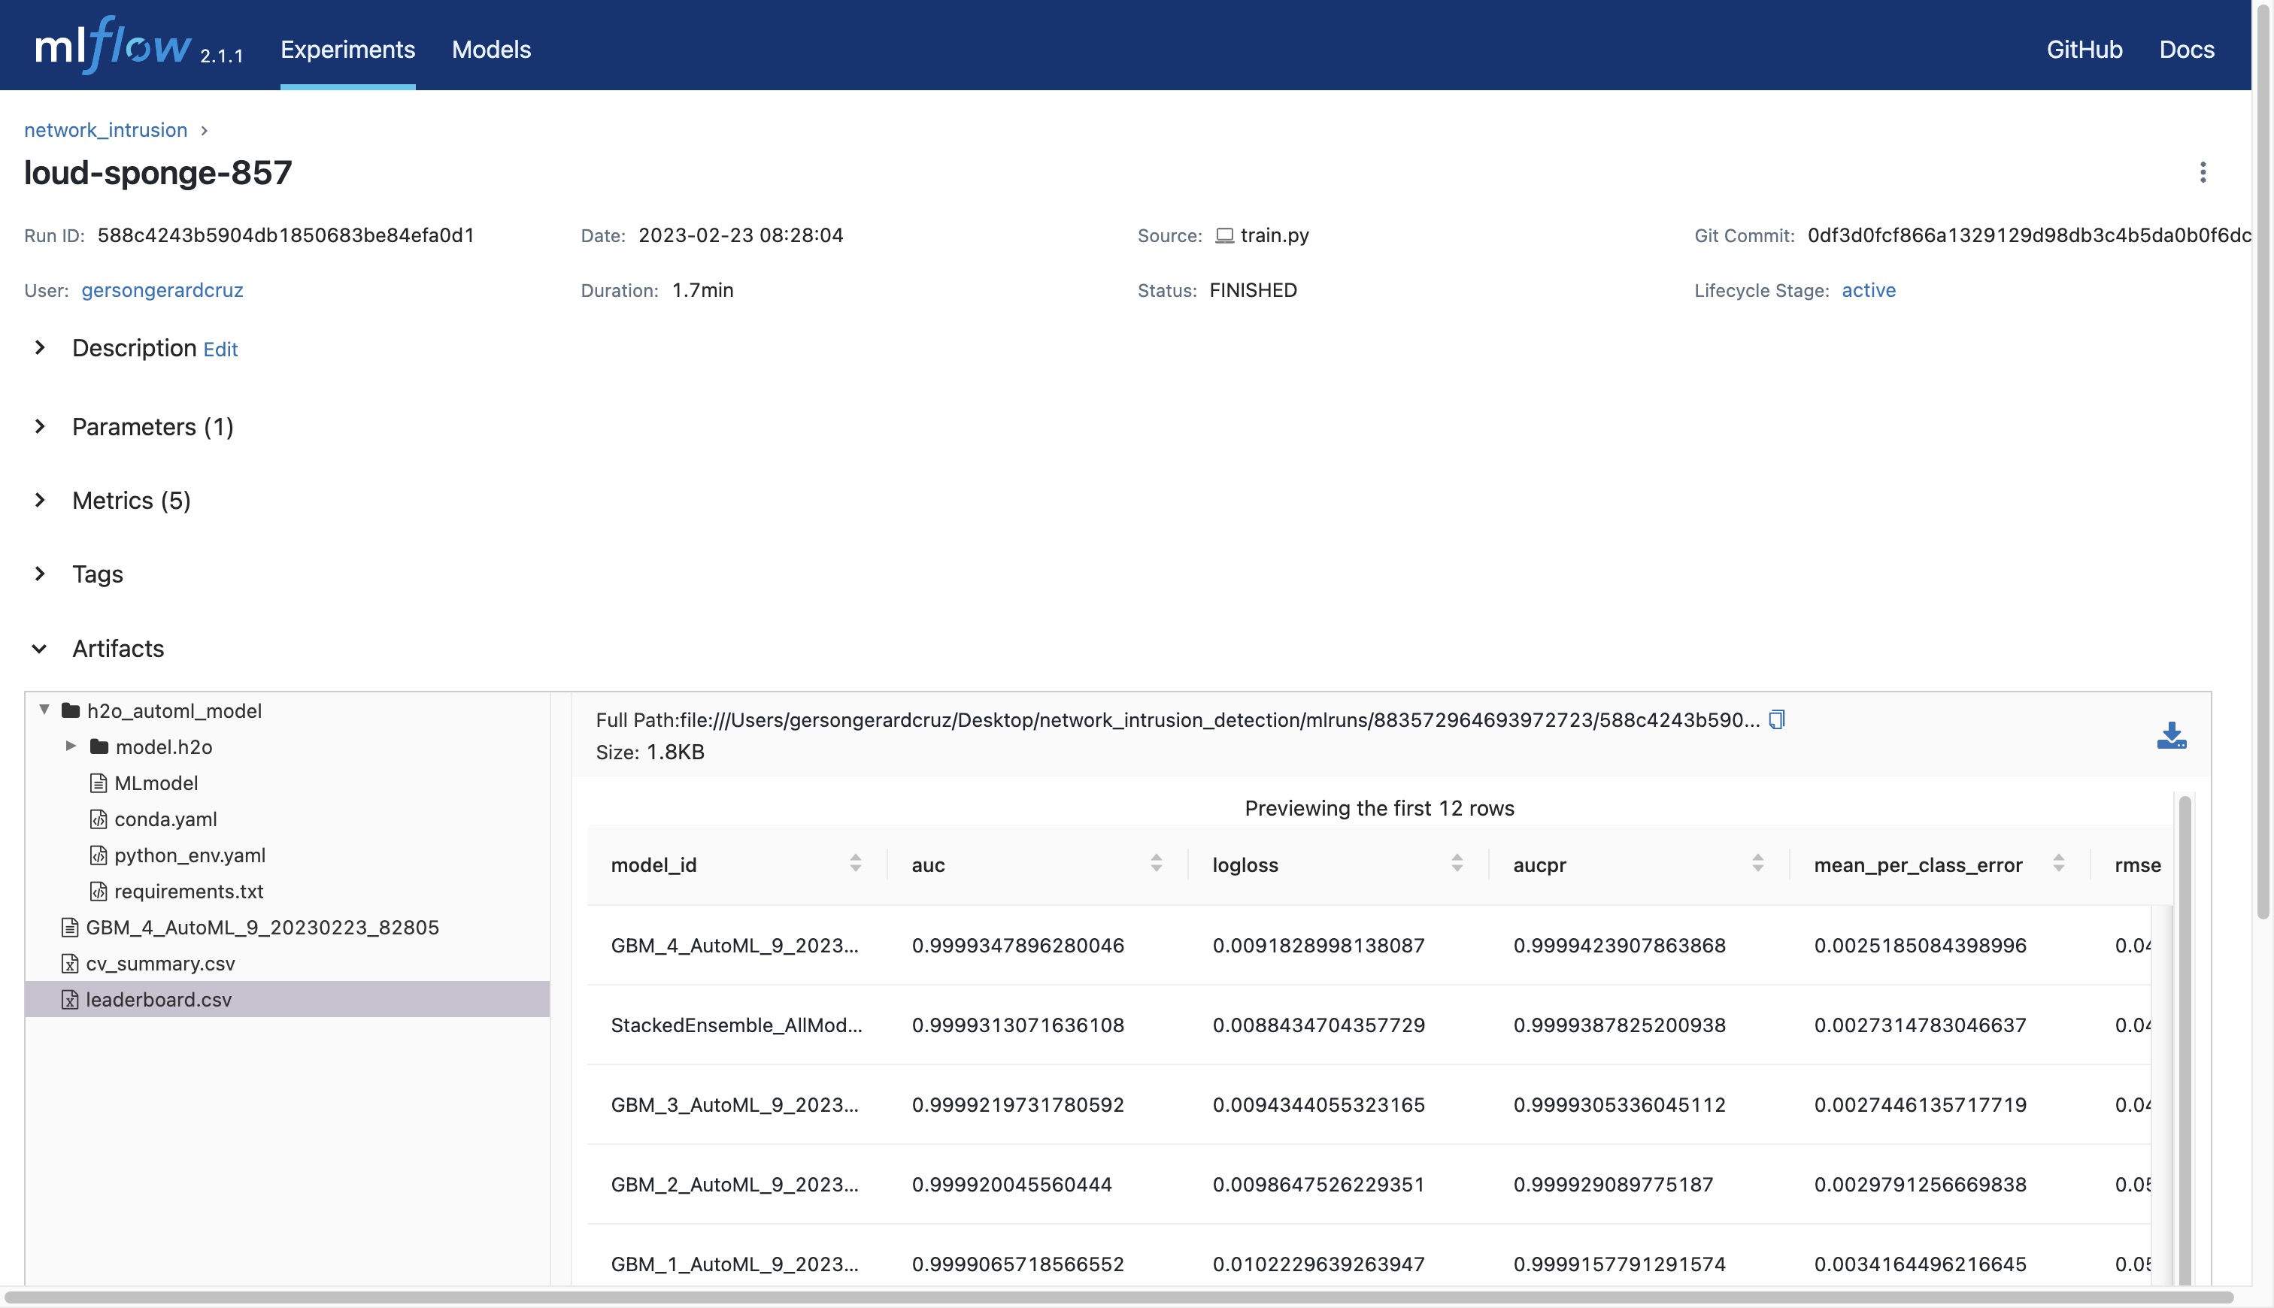Edit the run description
The width and height of the screenshot is (2274, 1308).
tap(220, 350)
